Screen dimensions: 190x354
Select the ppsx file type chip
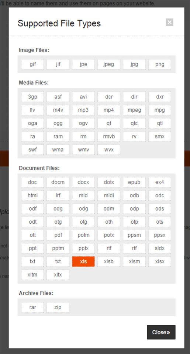pyautogui.click(x=160, y=235)
